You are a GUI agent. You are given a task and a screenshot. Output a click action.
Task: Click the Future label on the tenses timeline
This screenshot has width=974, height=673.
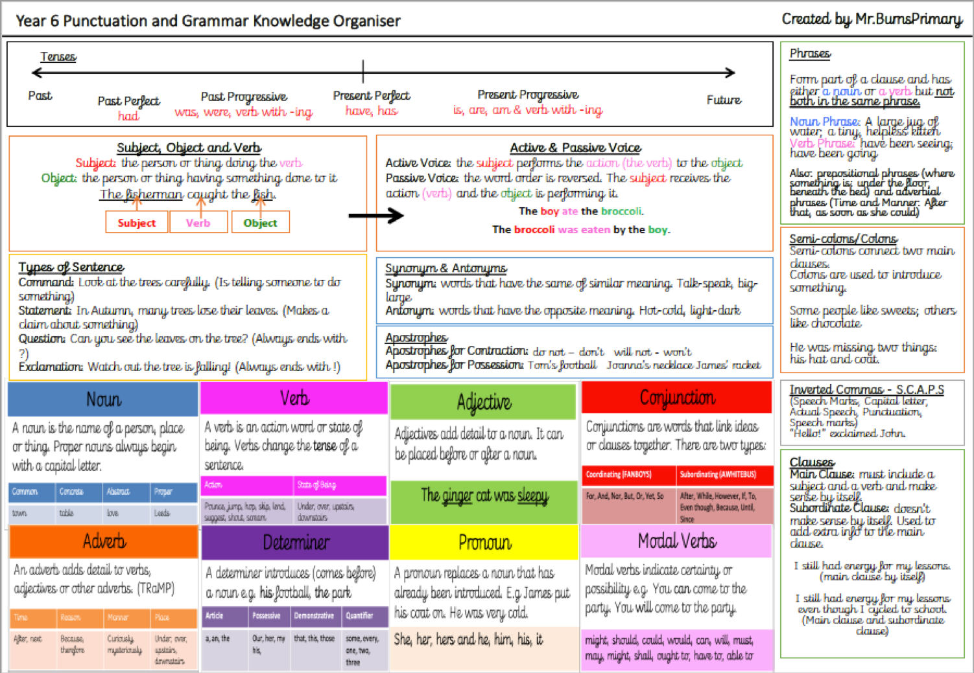point(724,100)
